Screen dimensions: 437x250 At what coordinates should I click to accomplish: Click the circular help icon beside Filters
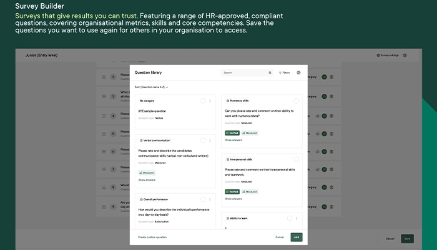tap(298, 72)
